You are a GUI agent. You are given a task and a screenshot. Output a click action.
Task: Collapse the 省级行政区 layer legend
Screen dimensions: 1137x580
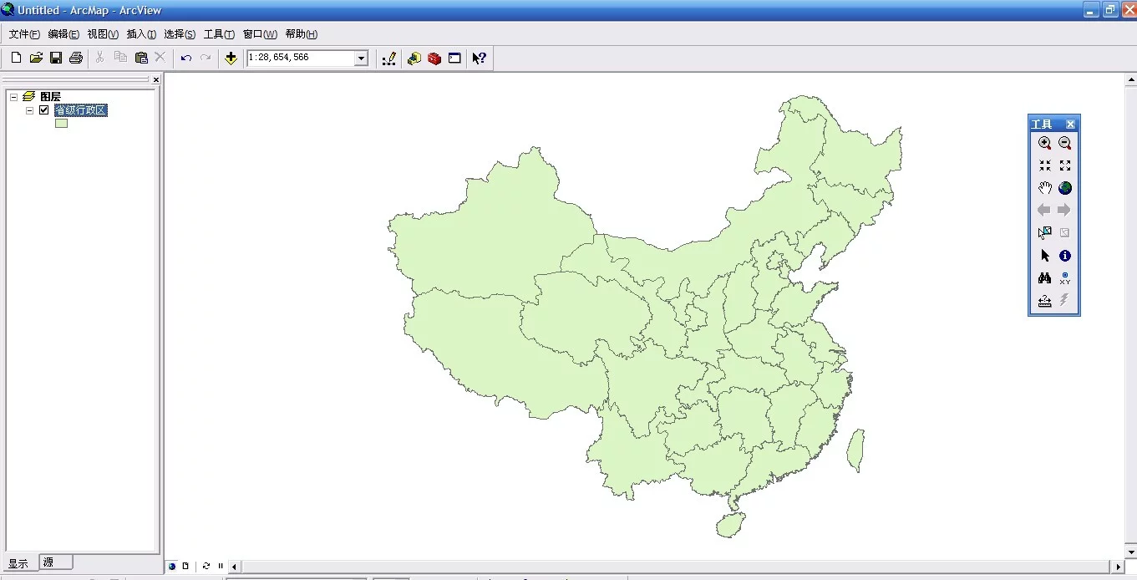[x=30, y=110]
